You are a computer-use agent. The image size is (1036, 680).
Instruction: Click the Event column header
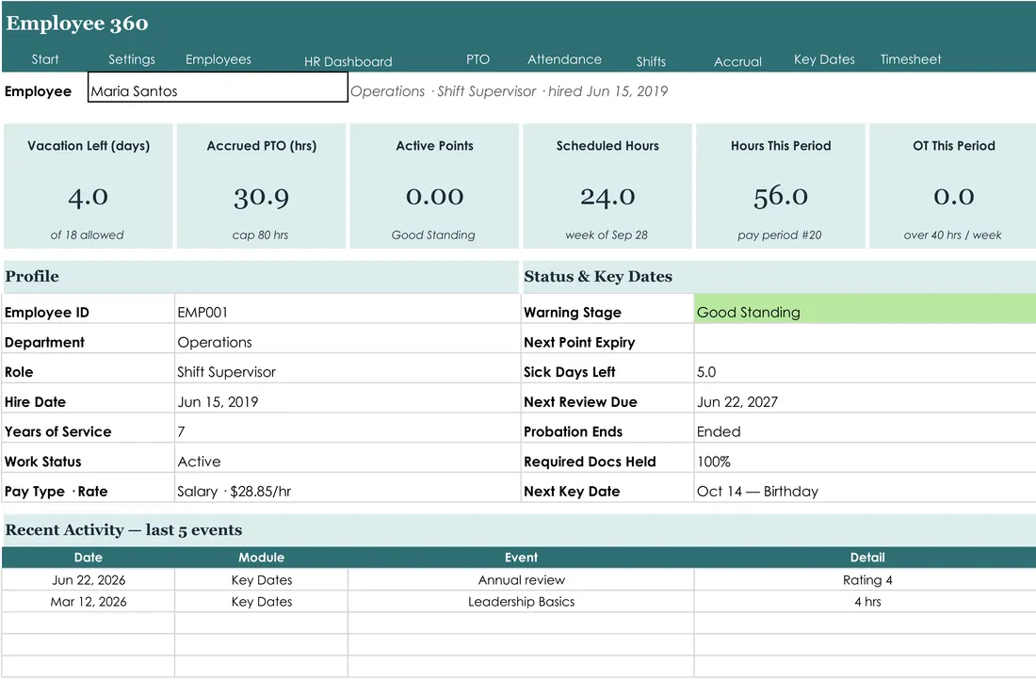(x=521, y=557)
